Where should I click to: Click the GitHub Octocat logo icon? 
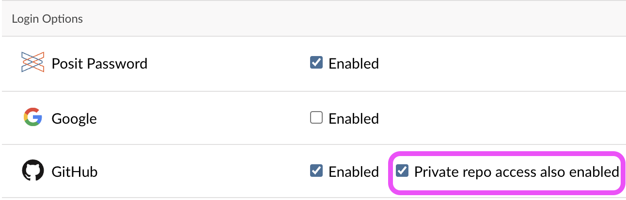tap(33, 171)
